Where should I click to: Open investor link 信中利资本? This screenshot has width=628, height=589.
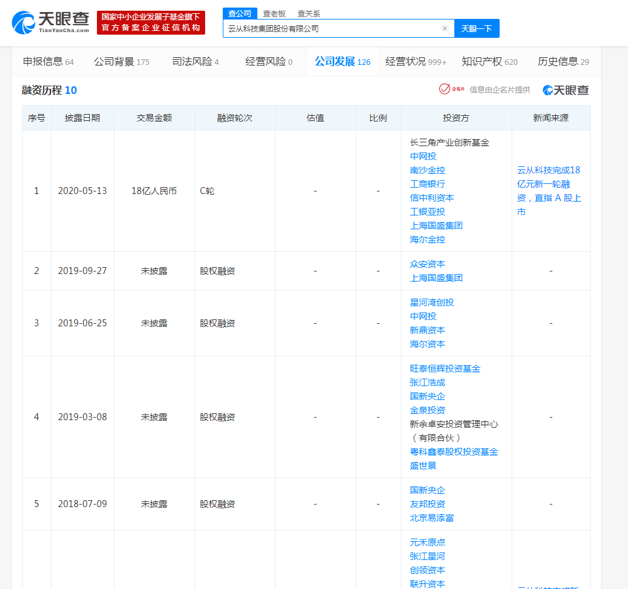432,198
